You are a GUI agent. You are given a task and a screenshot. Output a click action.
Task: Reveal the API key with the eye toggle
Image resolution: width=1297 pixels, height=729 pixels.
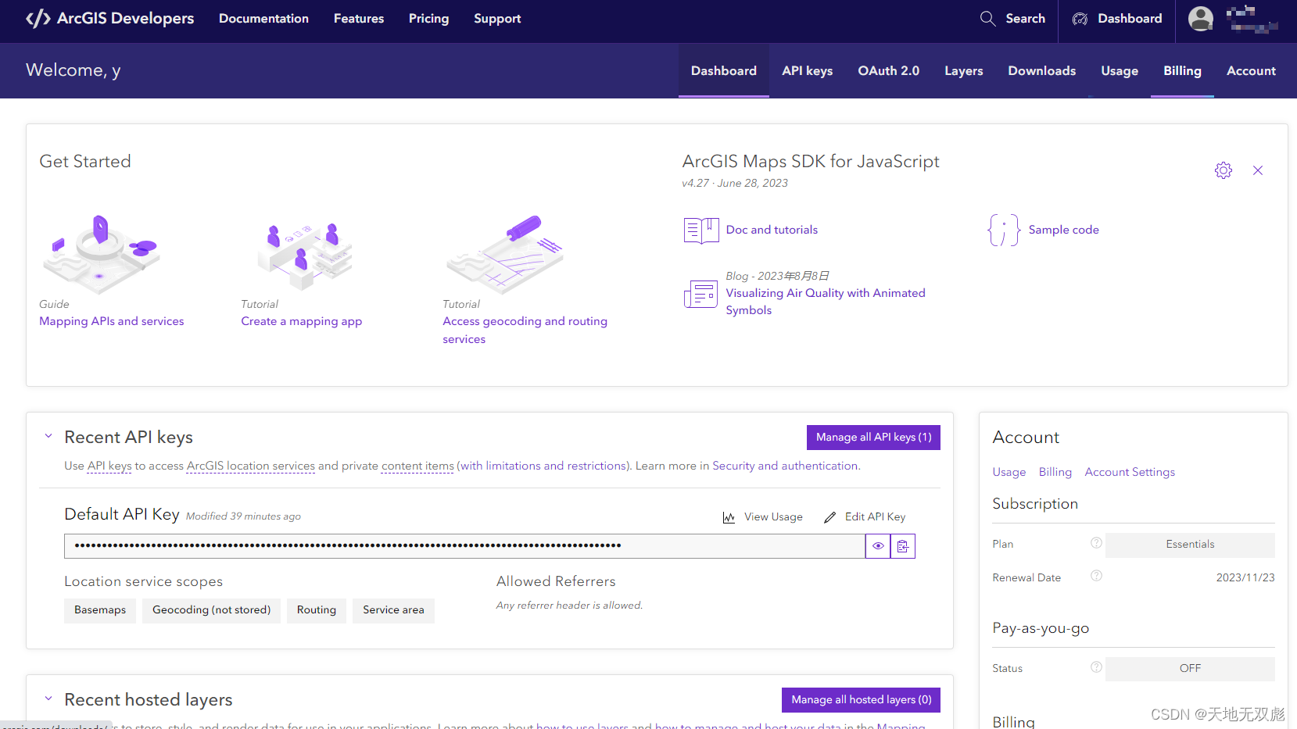(877, 545)
